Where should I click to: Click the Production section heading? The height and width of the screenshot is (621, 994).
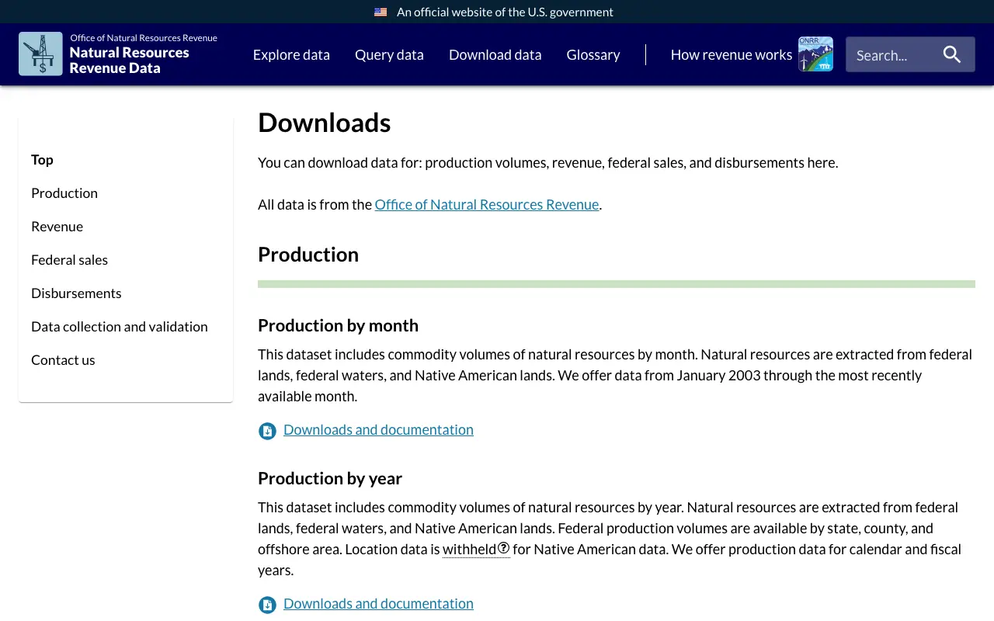(308, 255)
